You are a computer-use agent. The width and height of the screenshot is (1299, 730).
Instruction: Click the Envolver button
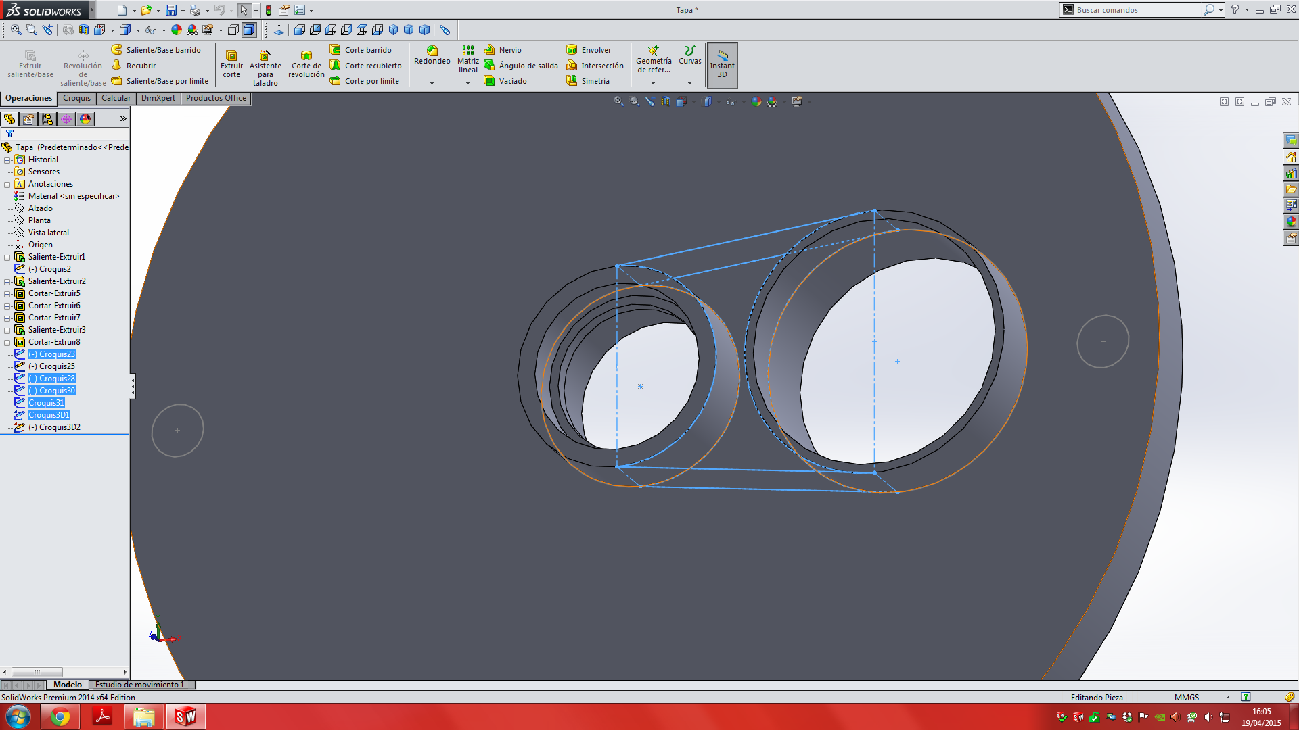tap(589, 50)
